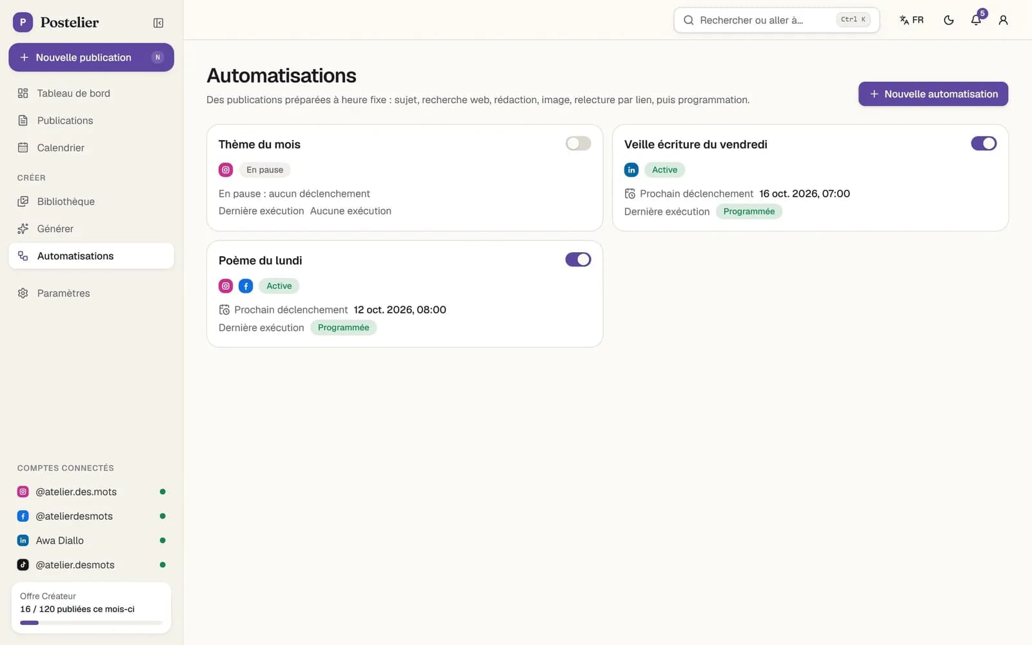Image resolution: width=1032 pixels, height=645 pixels.
Task: Click LinkedIn icon on Veille écriture card
Action: (x=631, y=170)
